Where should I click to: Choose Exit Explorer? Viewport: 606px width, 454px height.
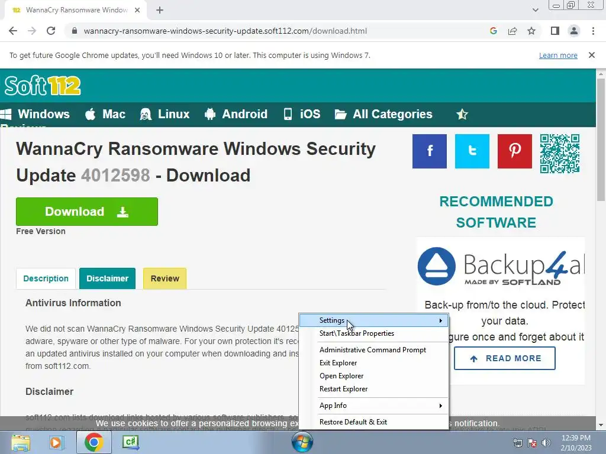(374, 363)
